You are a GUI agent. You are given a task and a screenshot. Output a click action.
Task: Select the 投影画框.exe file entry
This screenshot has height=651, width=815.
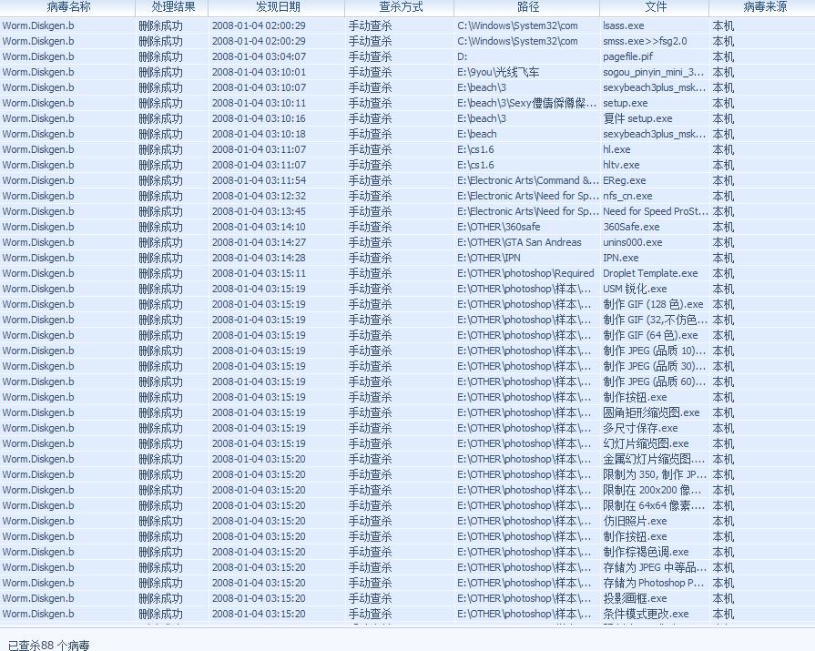pyautogui.click(x=635, y=598)
